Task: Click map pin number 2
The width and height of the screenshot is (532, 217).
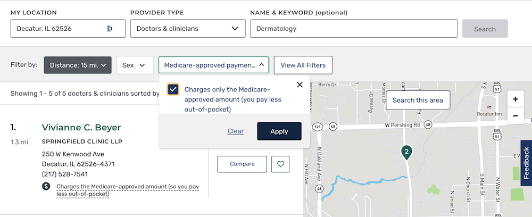Action: click(406, 152)
